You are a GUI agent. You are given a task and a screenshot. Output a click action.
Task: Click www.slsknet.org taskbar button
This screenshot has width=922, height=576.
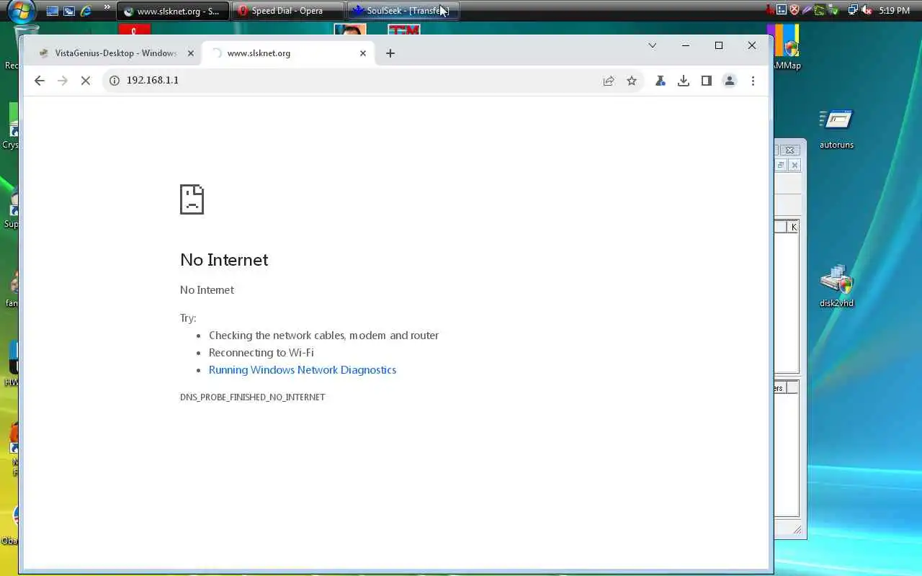pyautogui.click(x=173, y=11)
